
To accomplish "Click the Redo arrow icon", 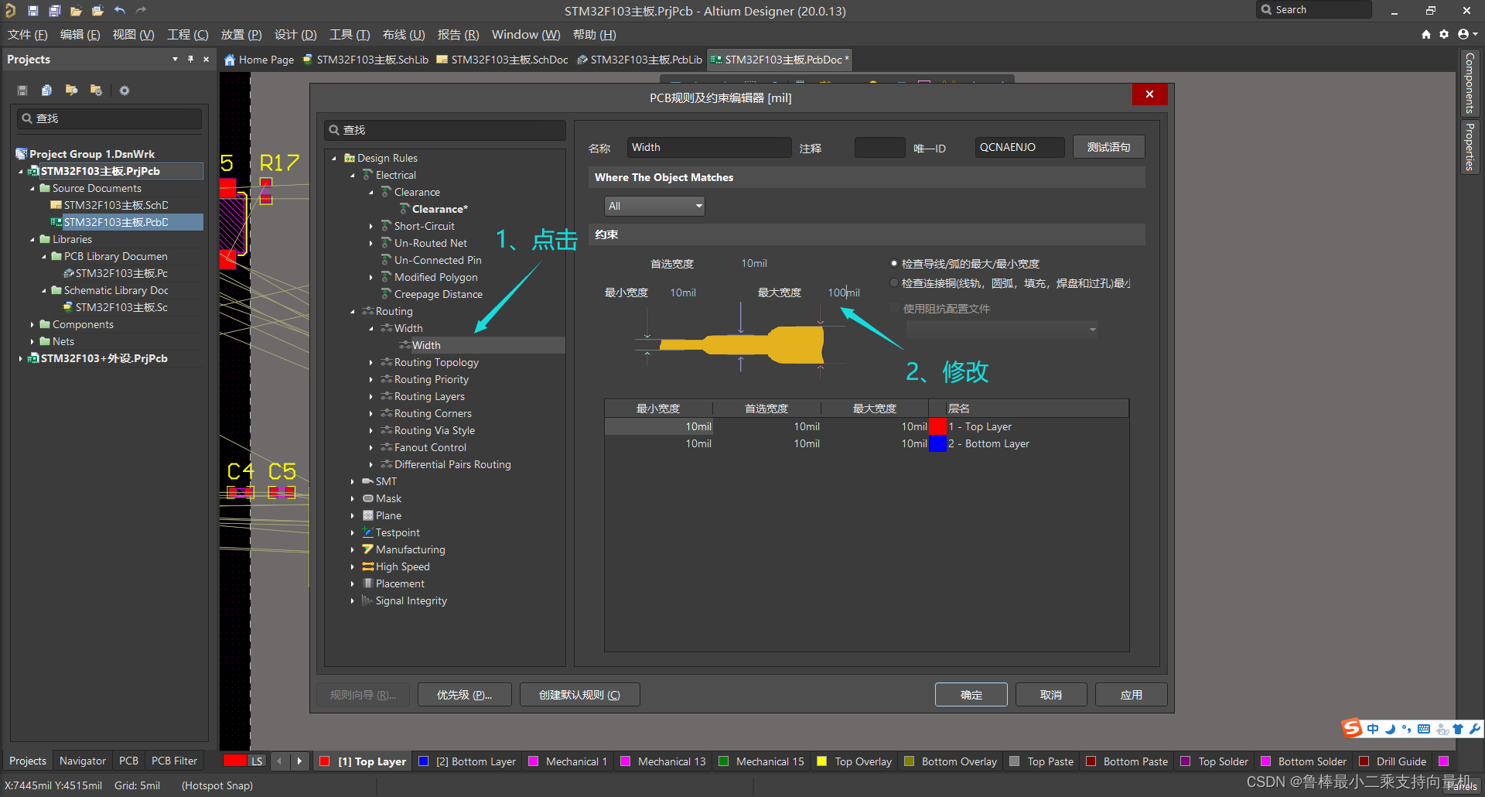I will tap(141, 11).
